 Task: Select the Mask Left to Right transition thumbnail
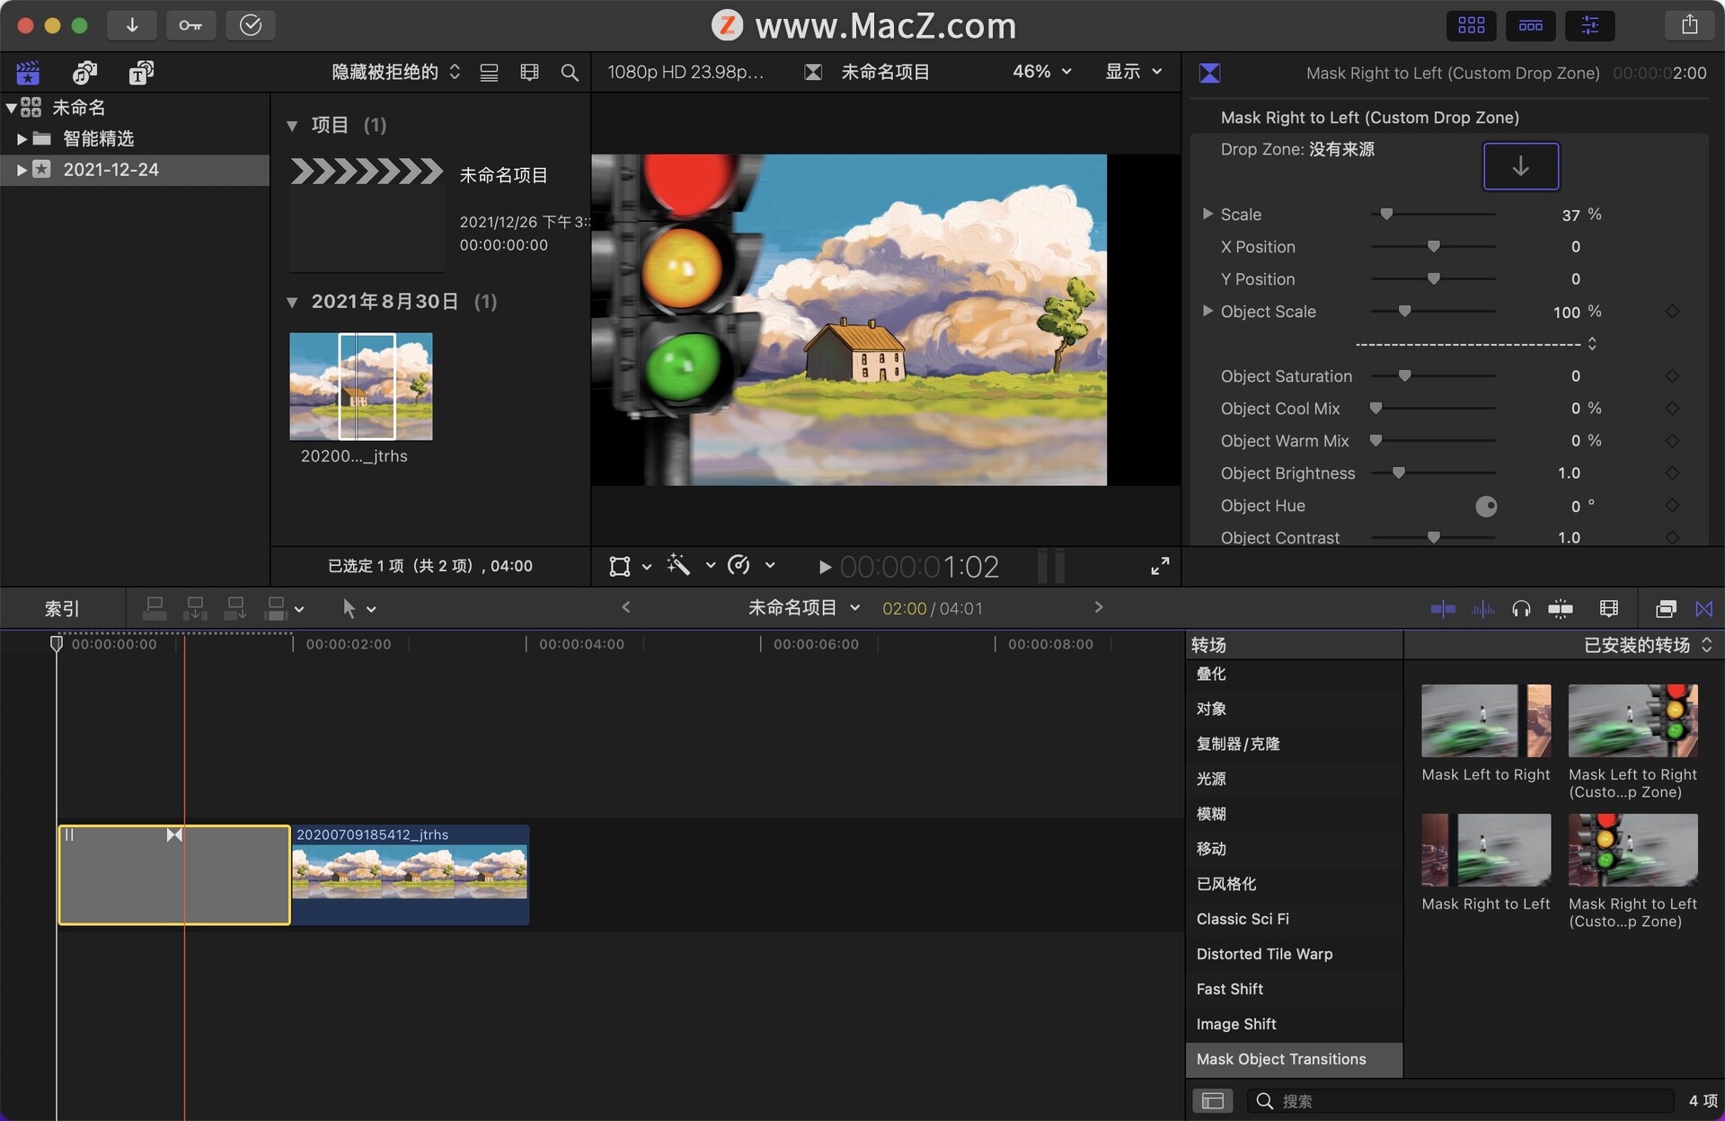point(1484,720)
